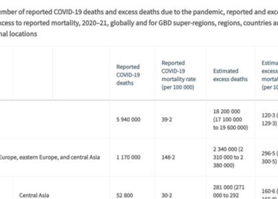Click the table caption about COVID-19 deaths
The image size is (278, 199).
click(x=139, y=23)
